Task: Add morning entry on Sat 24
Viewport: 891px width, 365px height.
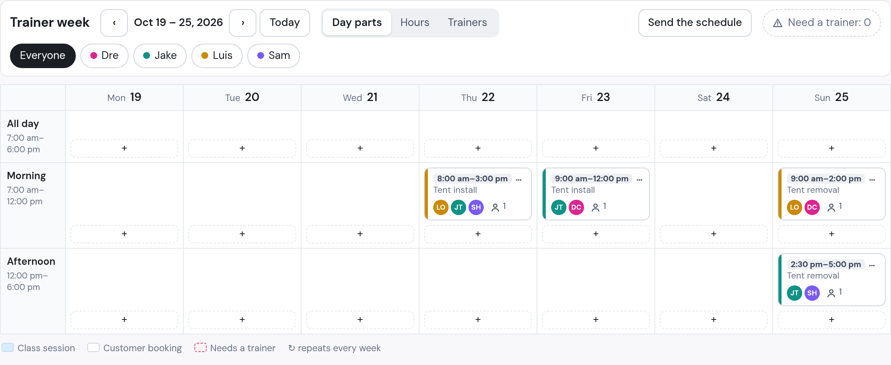Action: tap(714, 234)
